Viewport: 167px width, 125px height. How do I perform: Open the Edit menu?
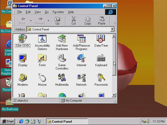pos(28,12)
